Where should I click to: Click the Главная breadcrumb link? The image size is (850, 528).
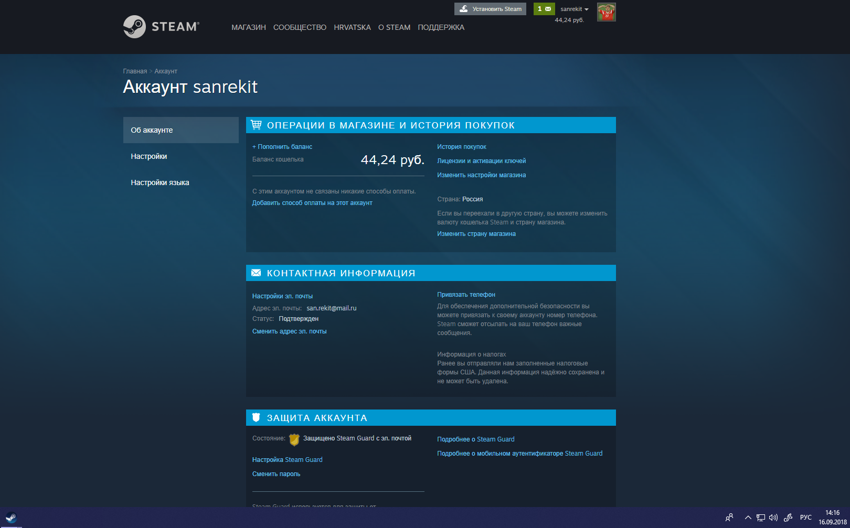135,71
